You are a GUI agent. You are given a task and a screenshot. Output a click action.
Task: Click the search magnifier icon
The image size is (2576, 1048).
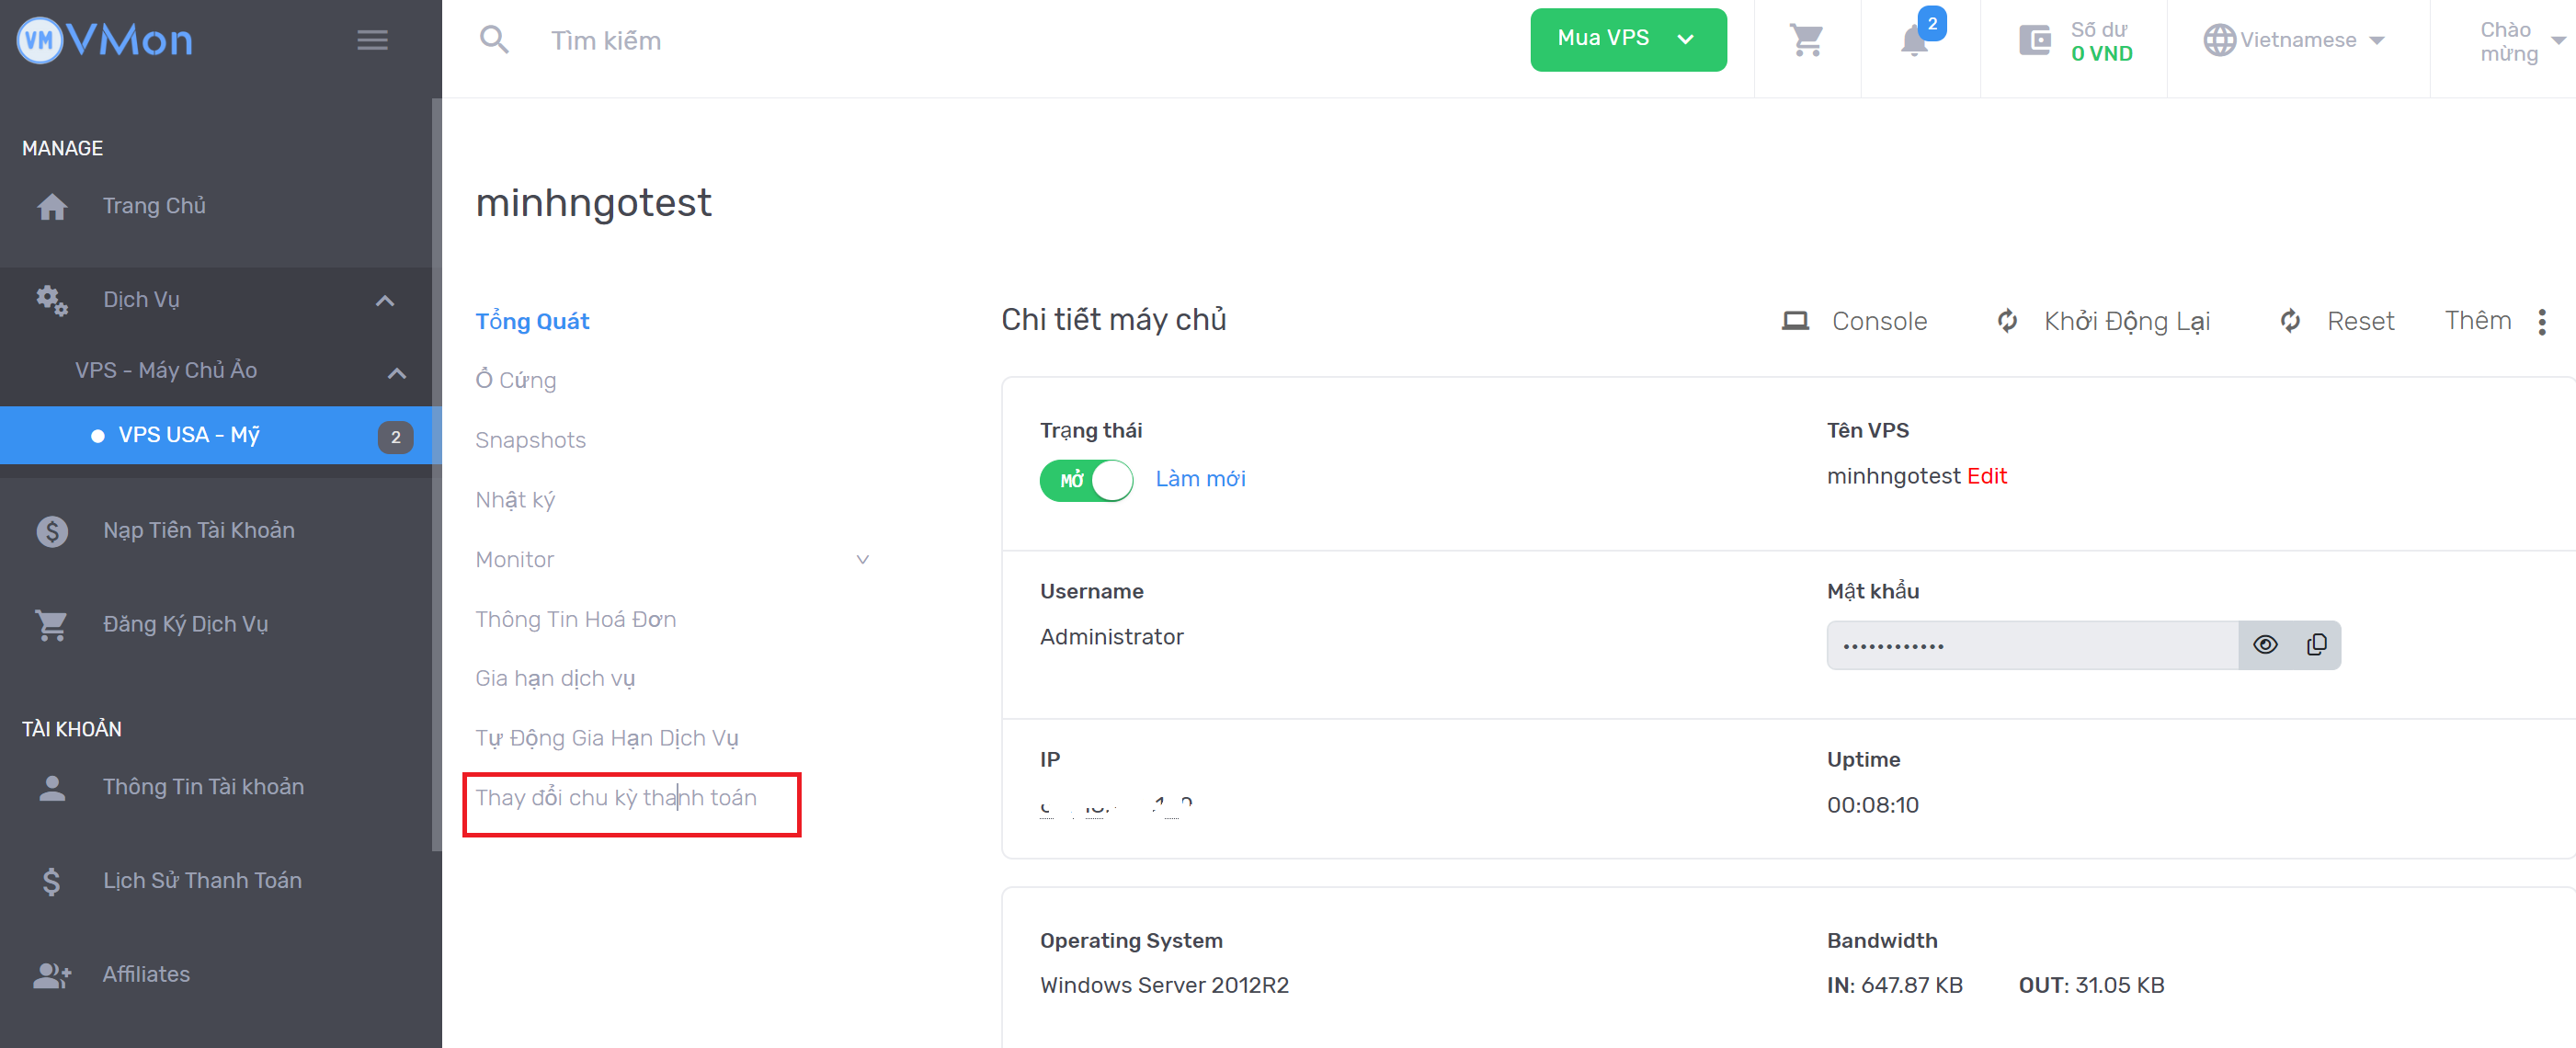point(494,40)
